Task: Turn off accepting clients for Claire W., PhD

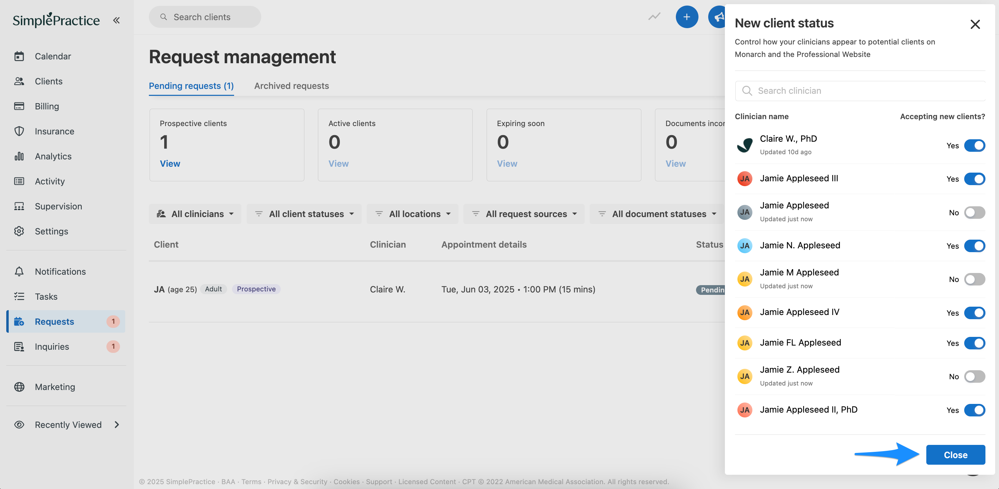Action: 975,145
